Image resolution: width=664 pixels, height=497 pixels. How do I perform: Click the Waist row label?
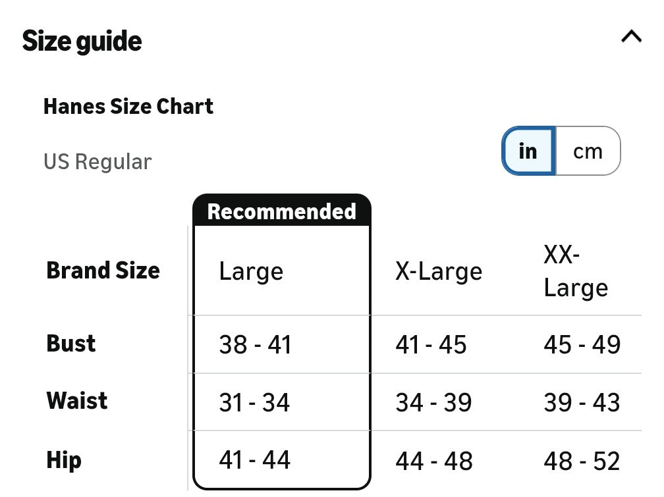coord(77,400)
